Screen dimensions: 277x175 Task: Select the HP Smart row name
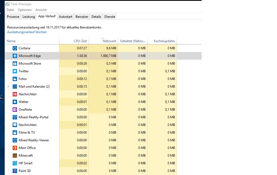pos(26,163)
